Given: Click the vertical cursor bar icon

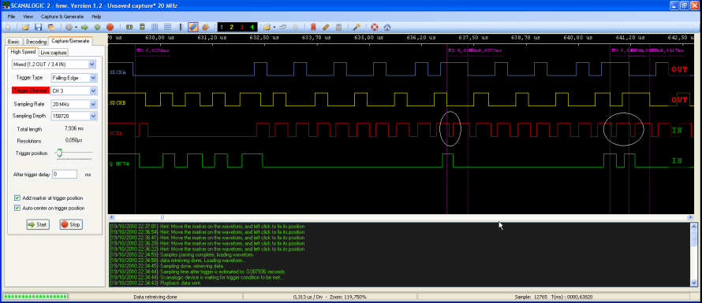Looking at the screenshot, I should [181, 28].
